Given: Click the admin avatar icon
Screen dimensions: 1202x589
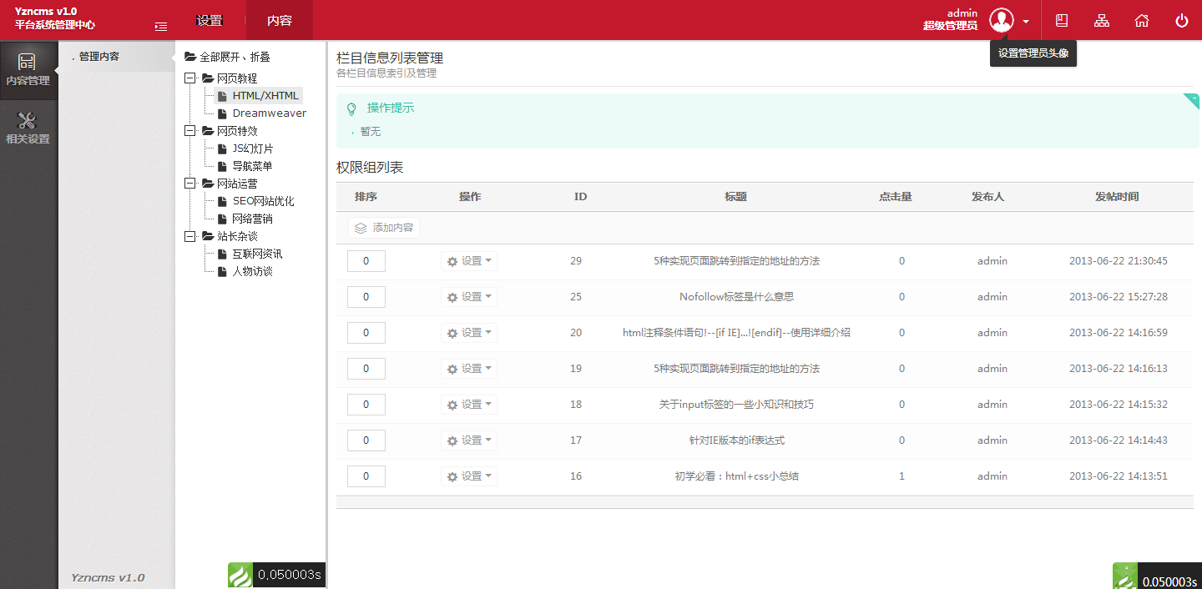Looking at the screenshot, I should (1001, 20).
